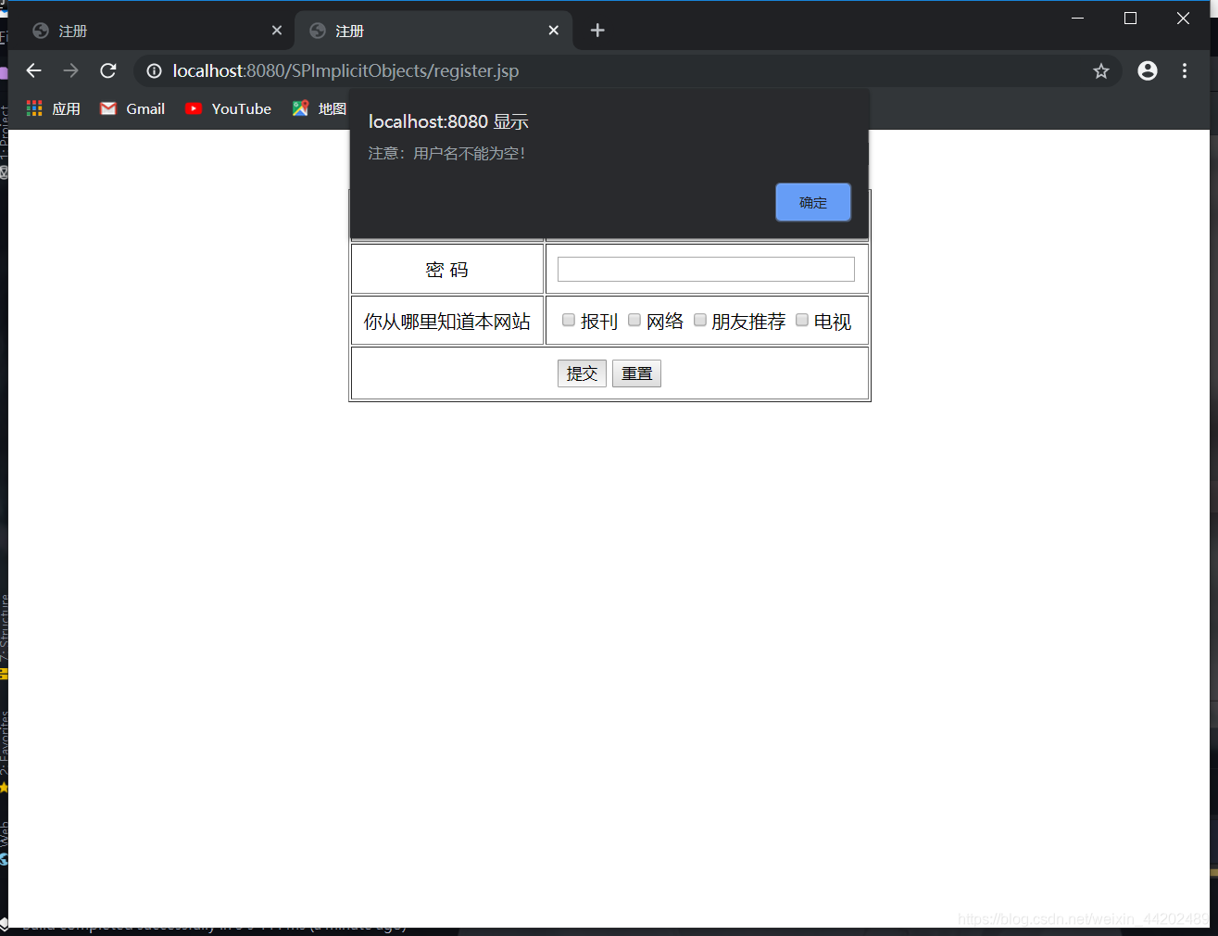This screenshot has height=936, width=1218.
Task: Open the 地图 maps bookmark
Action: click(x=320, y=108)
